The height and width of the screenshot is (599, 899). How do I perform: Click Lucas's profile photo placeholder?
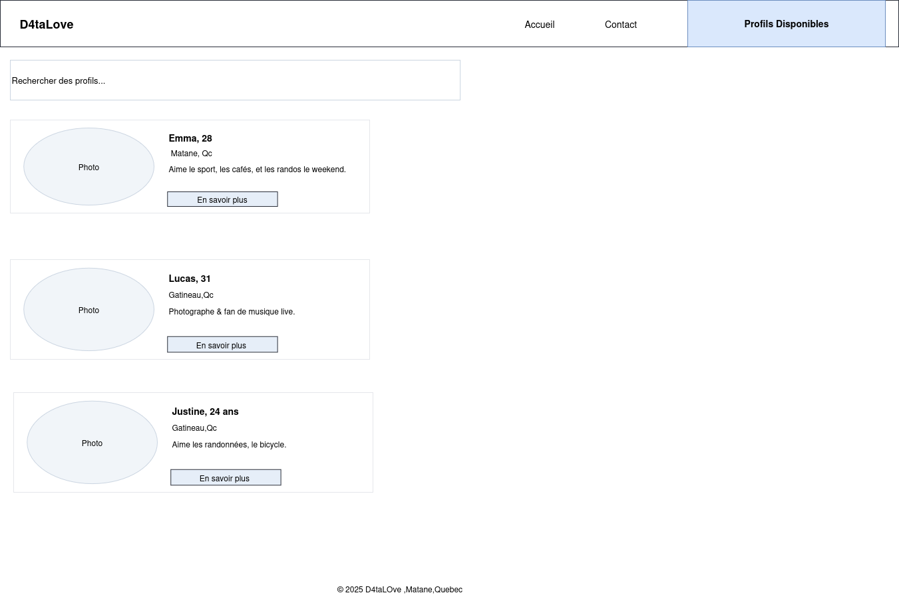tap(89, 310)
